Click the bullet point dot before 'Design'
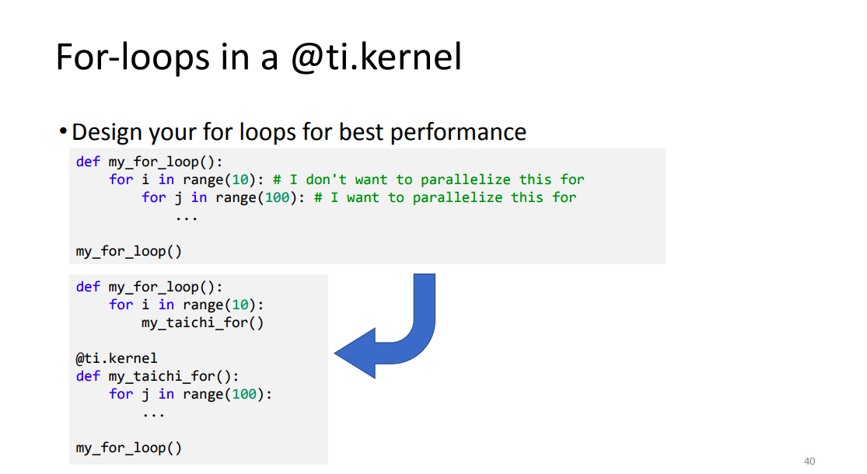867x474 pixels. point(63,131)
